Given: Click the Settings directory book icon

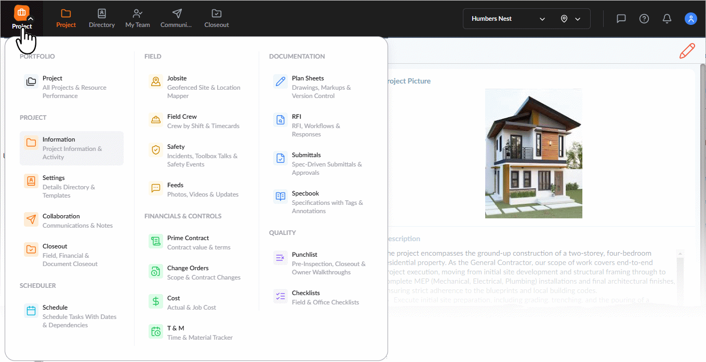Looking at the screenshot, I should click(31, 181).
